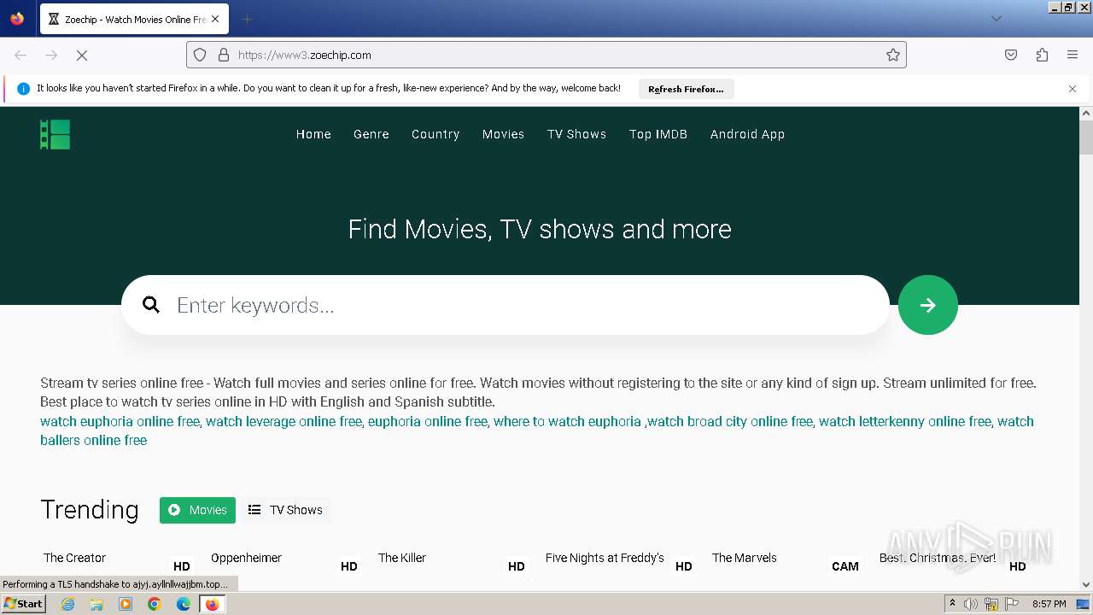Click the magnifier icon in search box
This screenshot has width=1093, height=615.
pos(151,305)
